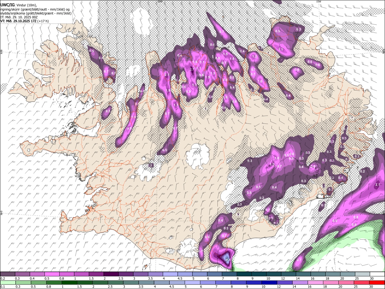This screenshot has height=289, width=385.
Task: Click the upper scale label 25
Action: [357, 278]
